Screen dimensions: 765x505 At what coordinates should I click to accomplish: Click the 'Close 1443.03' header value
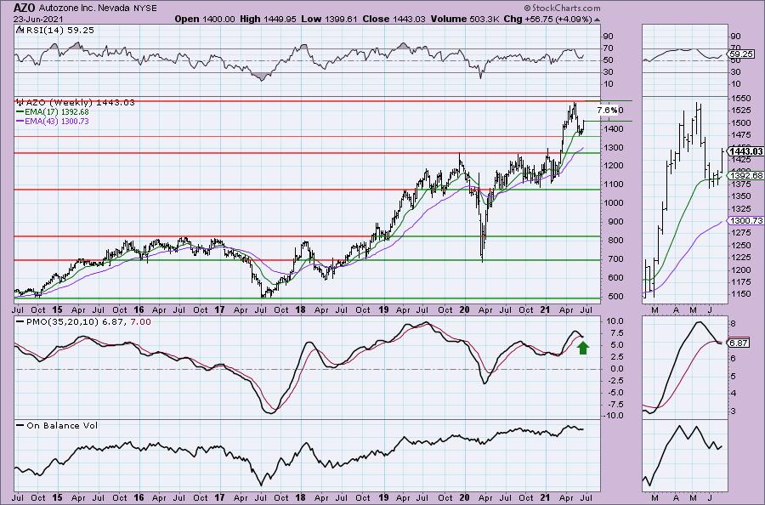point(394,19)
